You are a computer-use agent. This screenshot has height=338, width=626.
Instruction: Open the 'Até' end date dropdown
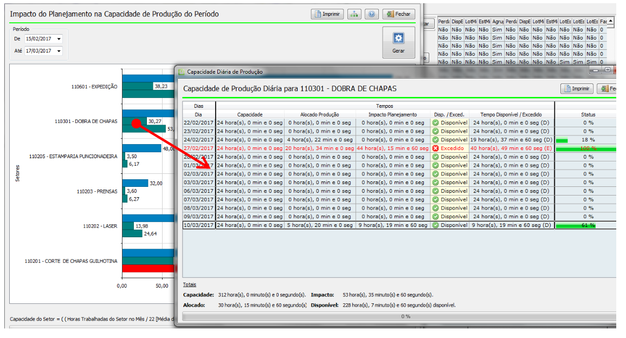tap(59, 51)
